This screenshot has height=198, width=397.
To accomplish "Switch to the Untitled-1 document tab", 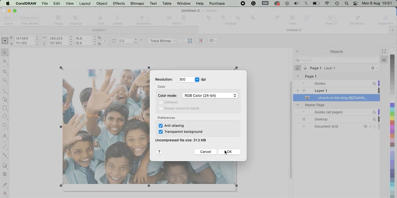I will (x=99, y=30).
